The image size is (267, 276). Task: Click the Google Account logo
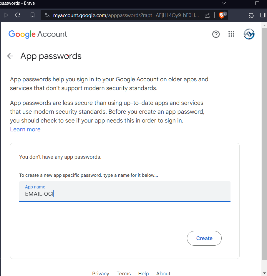[38, 34]
